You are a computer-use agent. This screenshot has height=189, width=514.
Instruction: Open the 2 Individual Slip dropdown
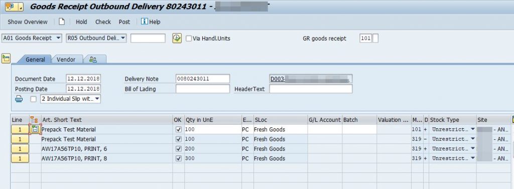[70, 99]
